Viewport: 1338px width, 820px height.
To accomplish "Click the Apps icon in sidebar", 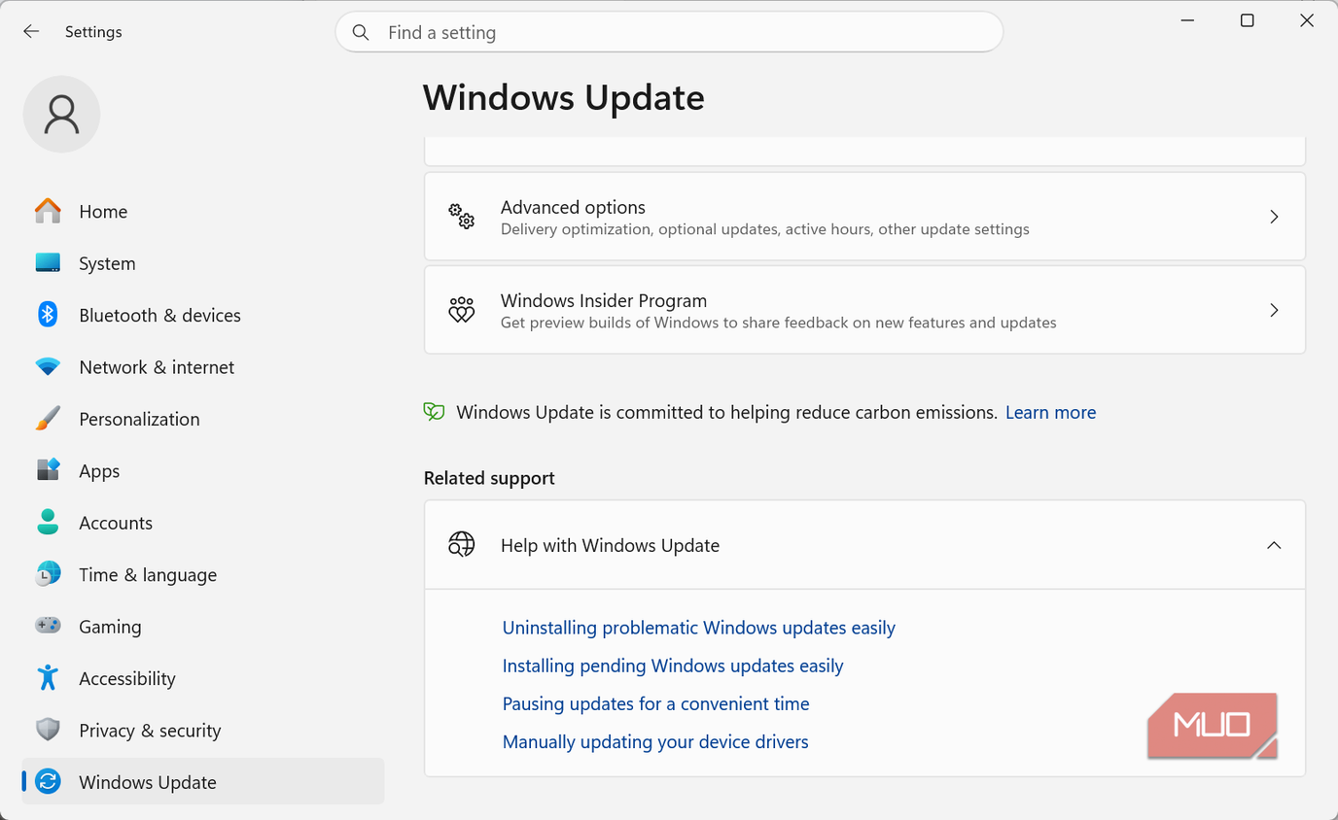I will tap(48, 470).
